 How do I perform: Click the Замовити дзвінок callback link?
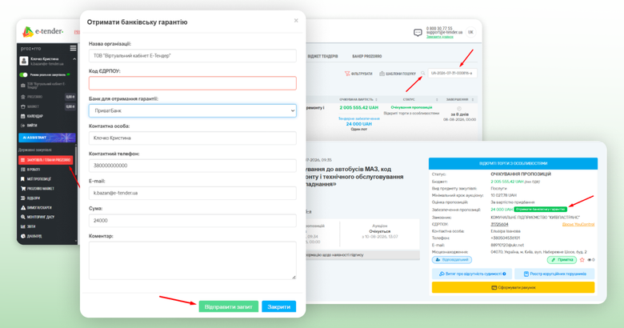(440, 37)
